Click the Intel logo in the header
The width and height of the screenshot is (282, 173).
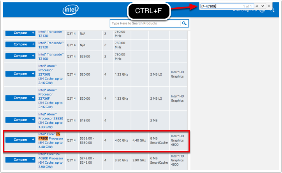coord(70,10)
